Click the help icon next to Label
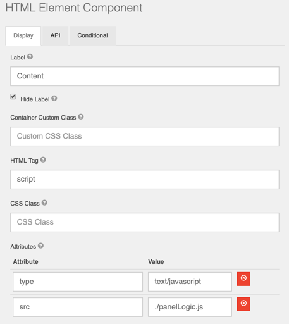This screenshot has width=289, height=324. pyautogui.click(x=30, y=57)
